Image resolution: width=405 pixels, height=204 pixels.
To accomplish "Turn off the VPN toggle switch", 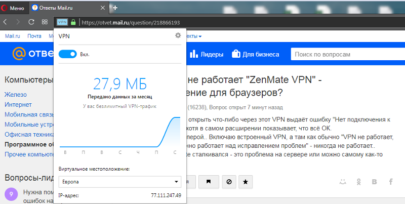I will (x=68, y=54).
